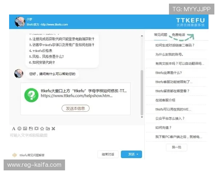This screenshot has width=218, height=174.
Task: Click chat item 2 注册完成后获取代码
Action: pyautogui.click(x=62, y=39)
